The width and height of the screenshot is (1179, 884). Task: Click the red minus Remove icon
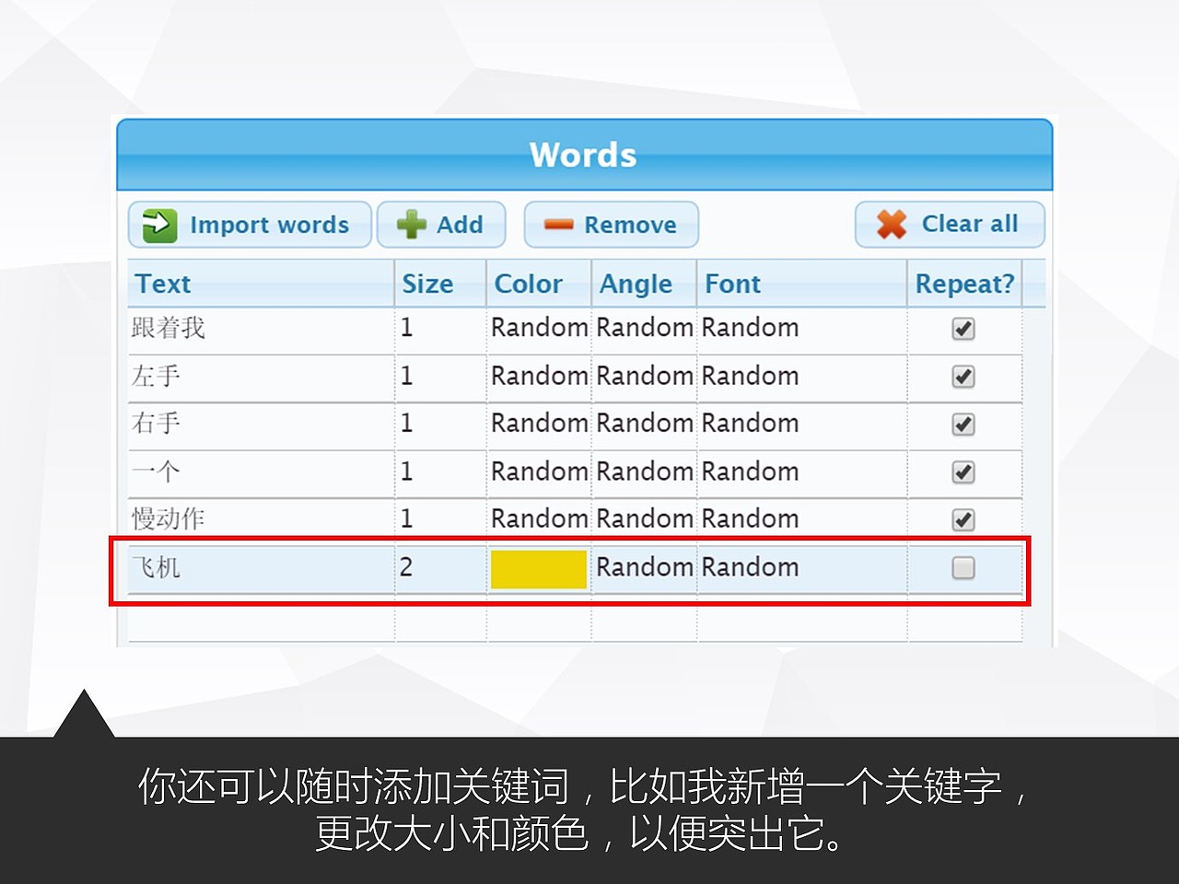560,223
